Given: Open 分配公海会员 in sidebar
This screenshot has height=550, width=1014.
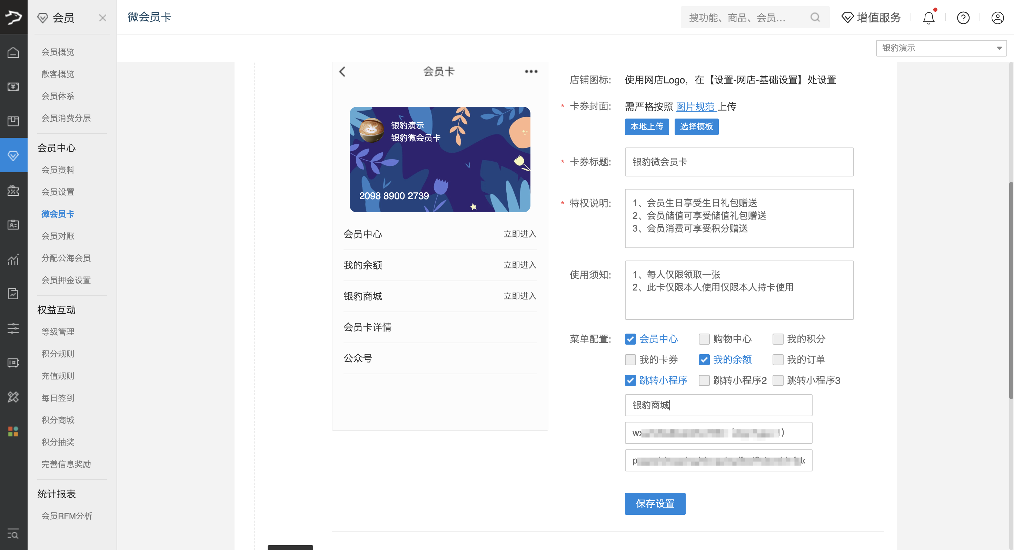Looking at the screenshot, I should point(66,258).
